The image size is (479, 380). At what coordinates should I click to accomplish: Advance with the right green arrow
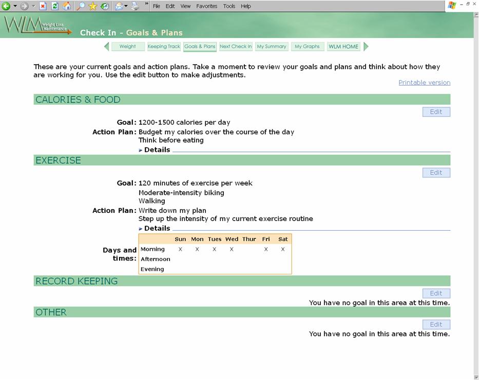366,47
